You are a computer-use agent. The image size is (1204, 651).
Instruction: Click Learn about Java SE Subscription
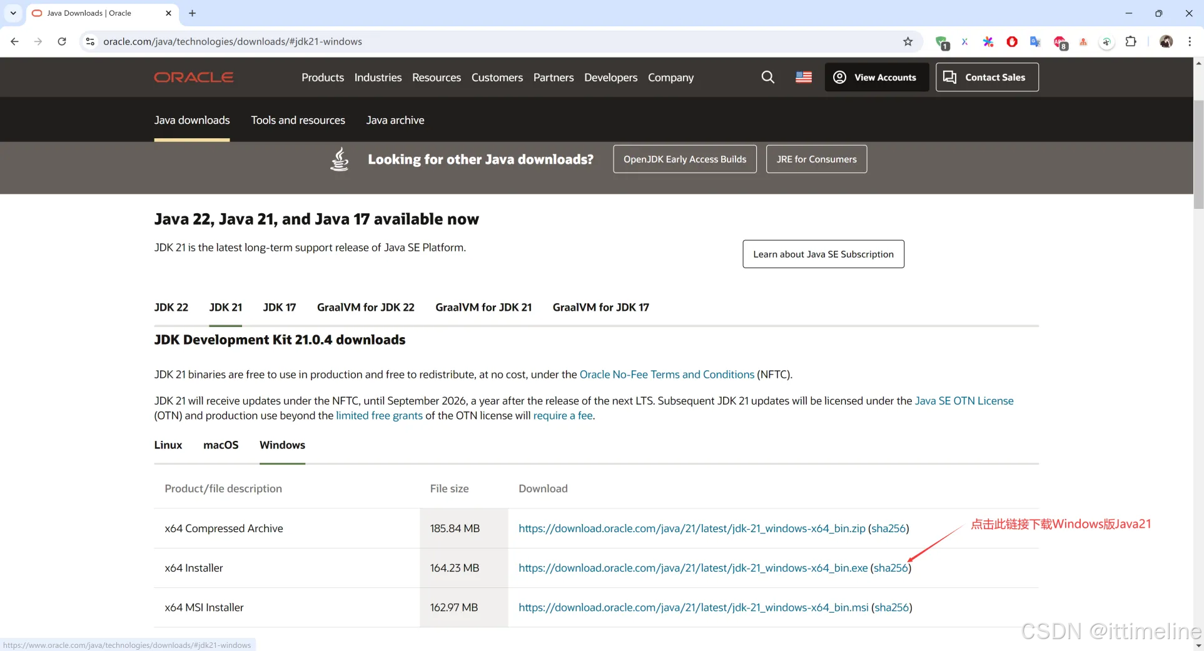click(x=823, y=254)
